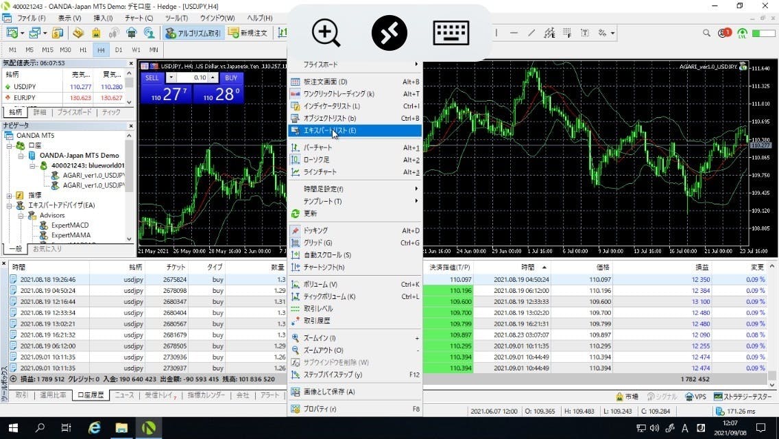Open the search magnifier icon
The width and height of the screenshot is (779, 439).
[707, 33]
